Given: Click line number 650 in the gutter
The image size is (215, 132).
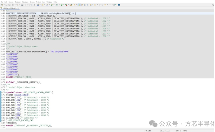Looking at the screenshot, I should point(3,29).
